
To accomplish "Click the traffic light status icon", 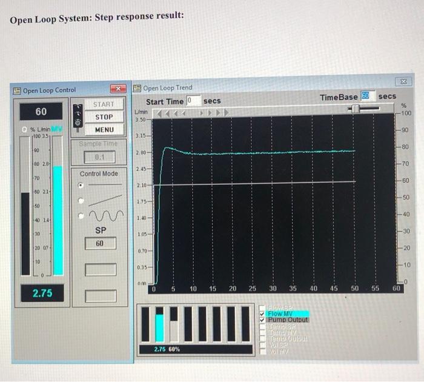I will coord(78,118).
